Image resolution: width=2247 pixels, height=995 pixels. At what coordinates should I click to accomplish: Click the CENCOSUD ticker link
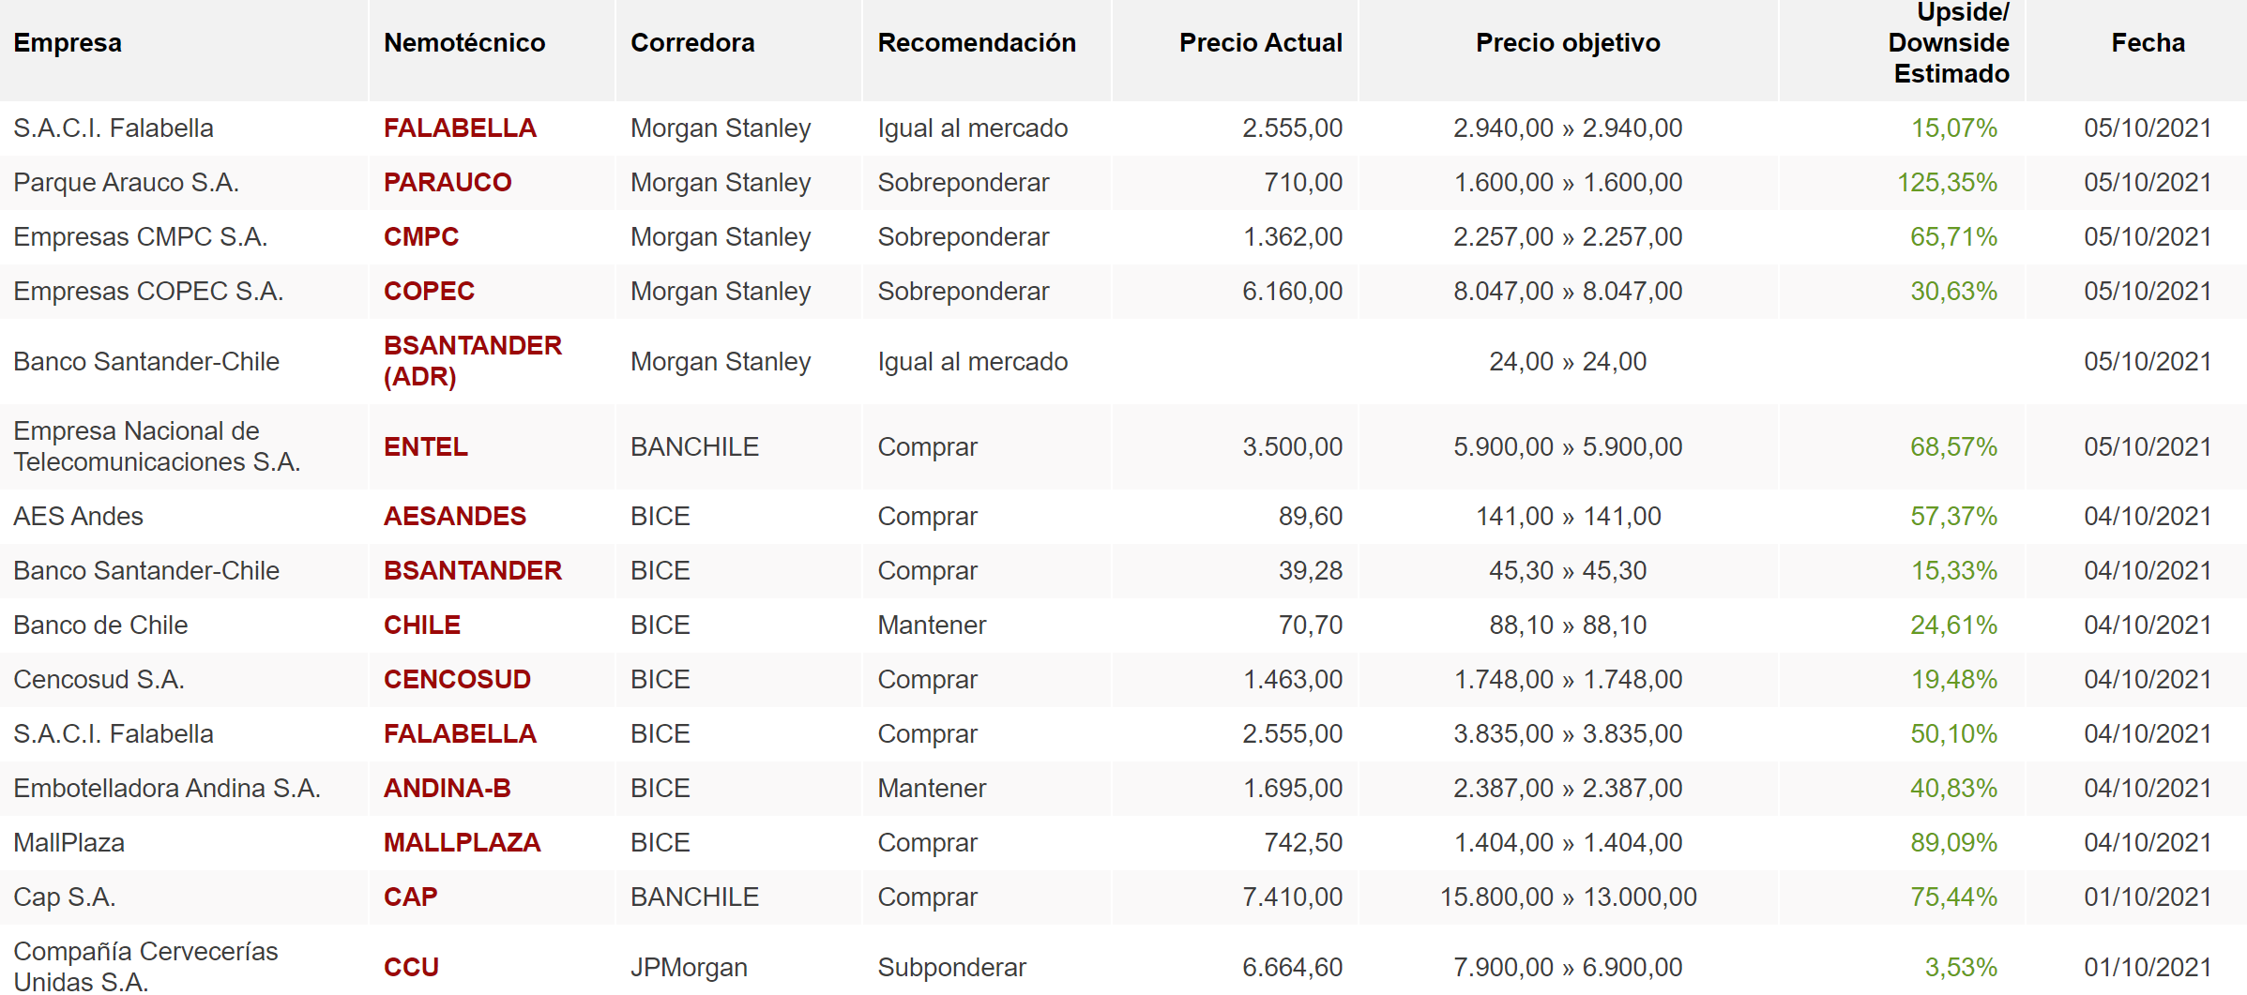point(457,679)
